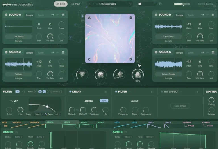Disable the Delay effect power button

point(70,91)
